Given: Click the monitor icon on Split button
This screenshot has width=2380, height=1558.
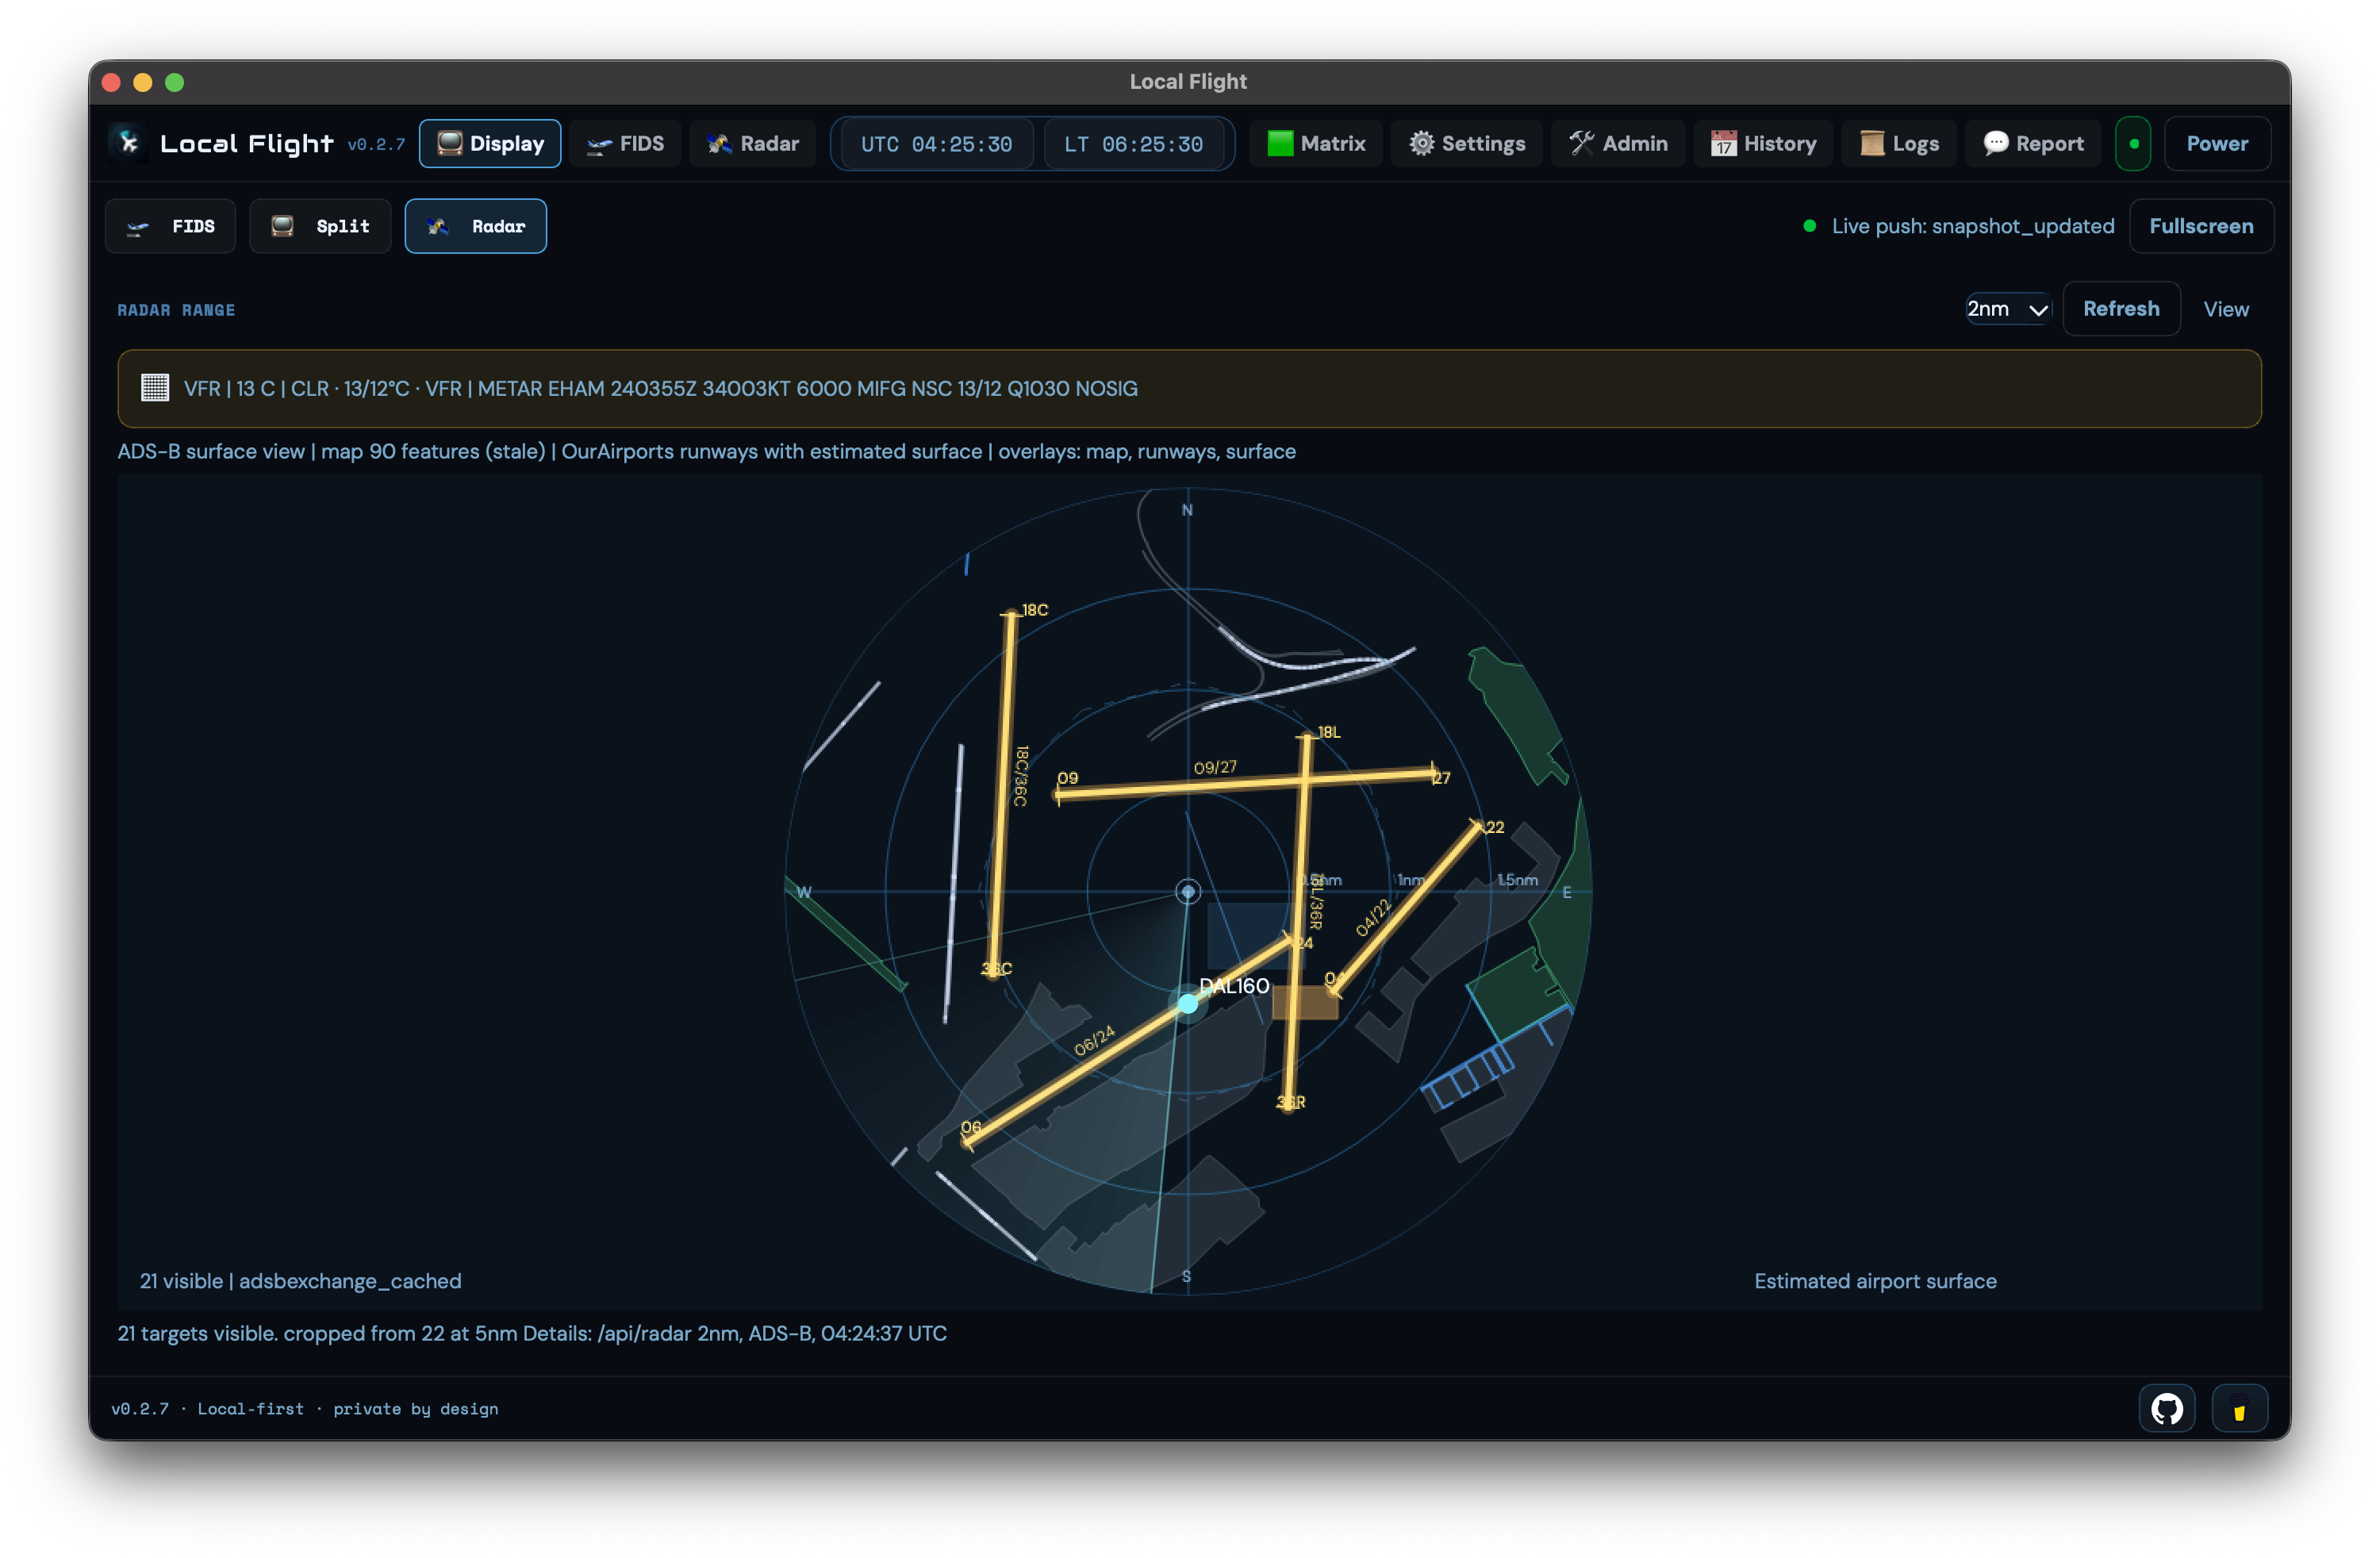Looking at the screenshot, I should click(x=282, y=226).
